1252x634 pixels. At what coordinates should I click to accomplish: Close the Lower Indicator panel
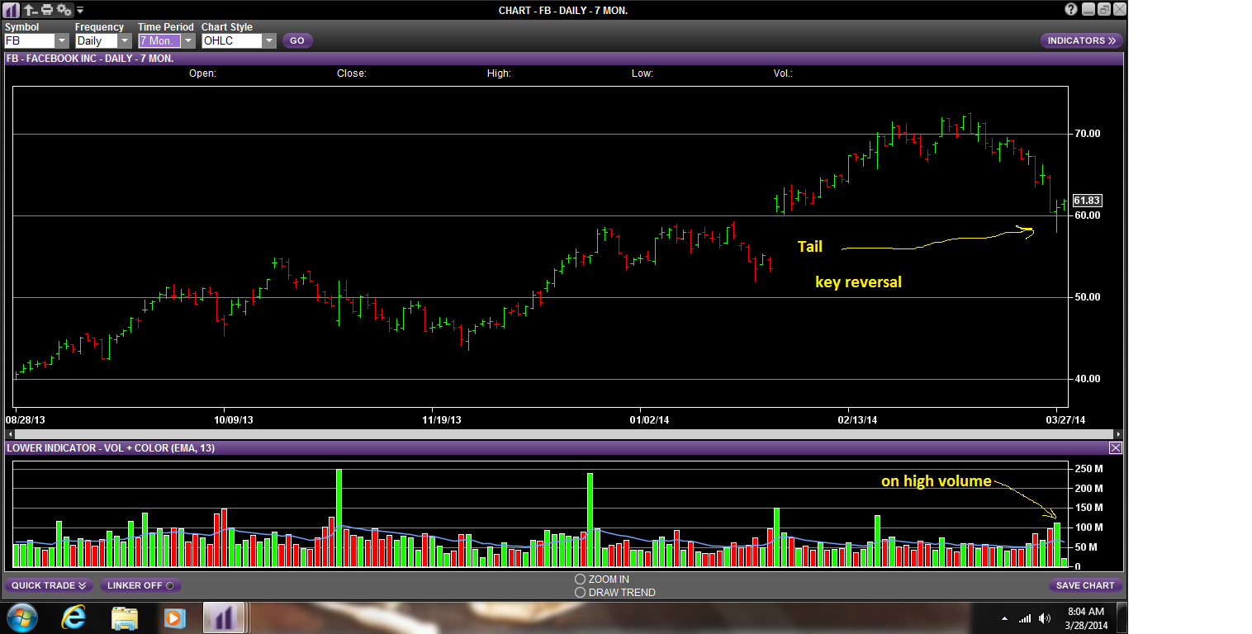[1115, 447]
